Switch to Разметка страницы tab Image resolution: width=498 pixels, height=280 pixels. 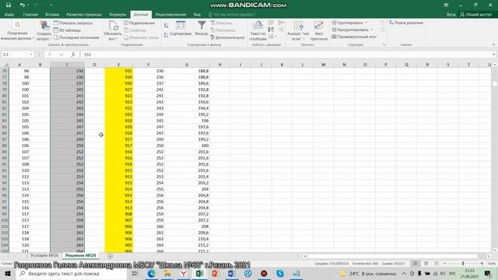coord(84,15)
